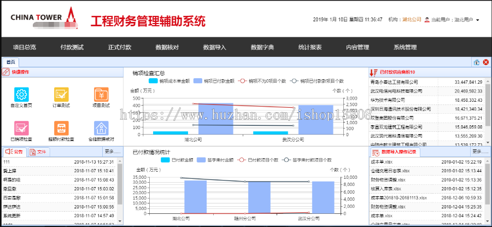The width and height of the screenshot is (492, 227).
Task: Toggle the 销项已付款金额 legend series
Action: [214, 81]
